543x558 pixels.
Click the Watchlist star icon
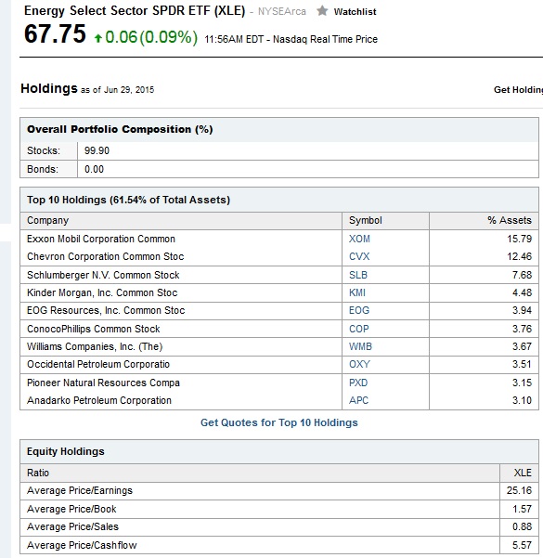point(322,11)
